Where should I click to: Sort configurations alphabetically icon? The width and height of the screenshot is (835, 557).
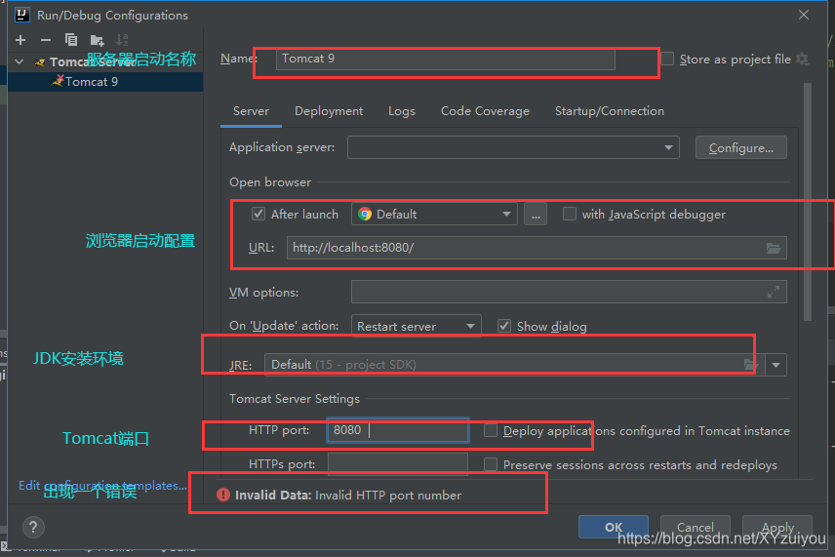[123, 40]
